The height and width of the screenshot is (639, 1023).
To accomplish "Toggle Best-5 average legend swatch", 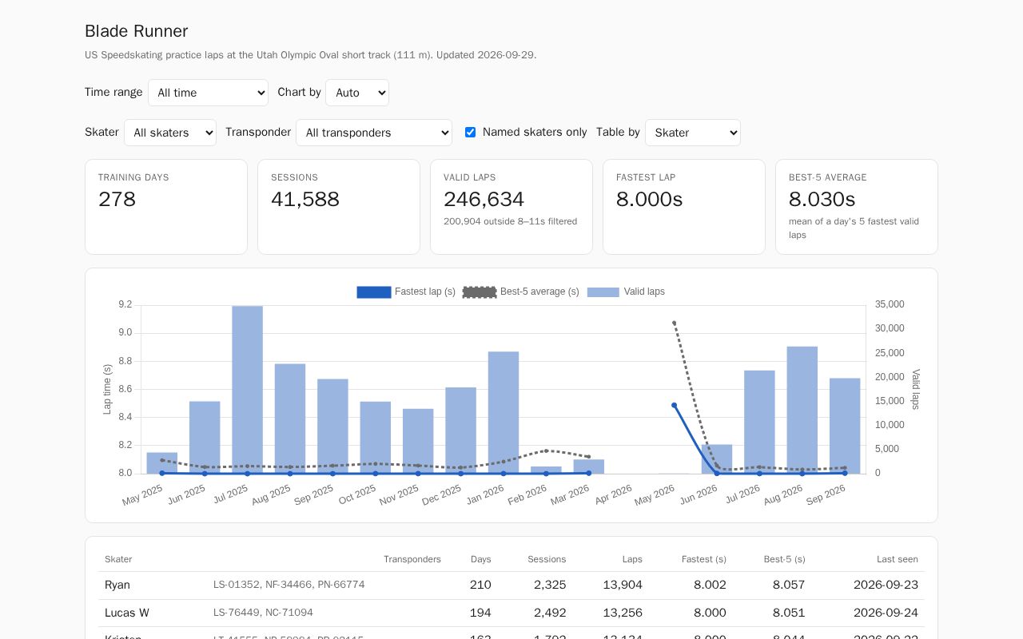I will (480, 292).
